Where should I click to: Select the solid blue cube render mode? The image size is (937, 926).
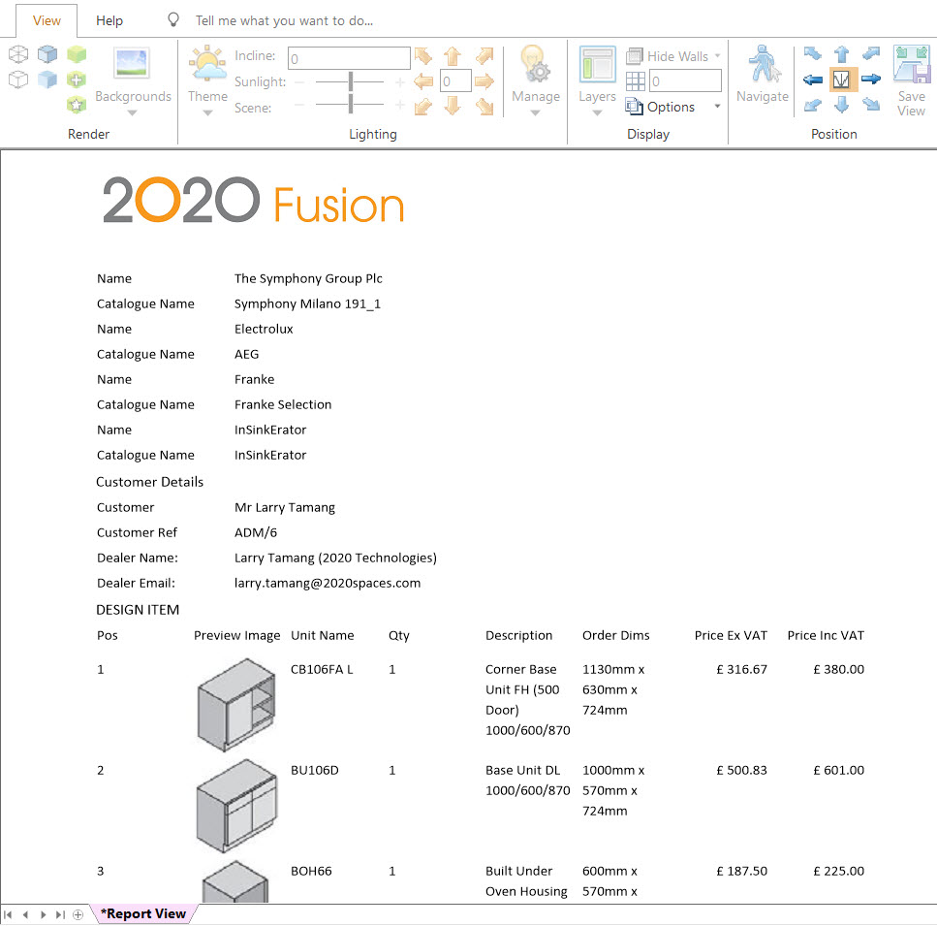47,80
